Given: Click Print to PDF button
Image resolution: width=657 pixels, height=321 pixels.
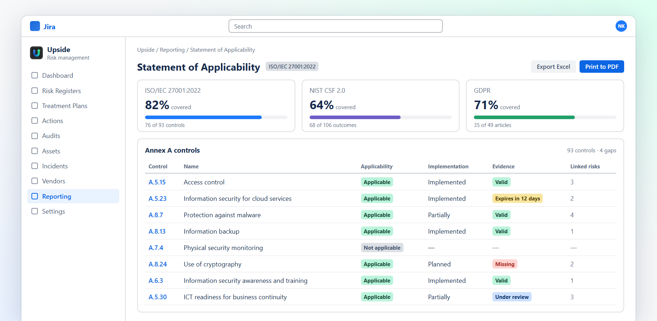Looking at the screenshot, I should click(x=602, y=67).
